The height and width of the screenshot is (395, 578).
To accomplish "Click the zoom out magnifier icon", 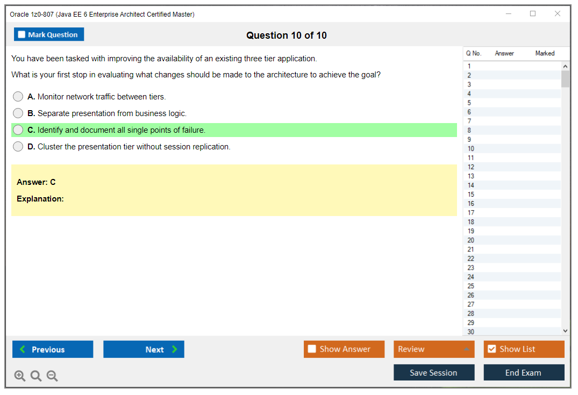I will pyautogui.click(x=52, y=376).
